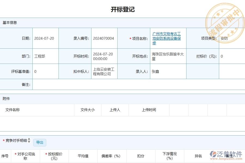Screen dimensions: 245x163
Task: Click the 开标登记 page title
Action: click(122, 9)
